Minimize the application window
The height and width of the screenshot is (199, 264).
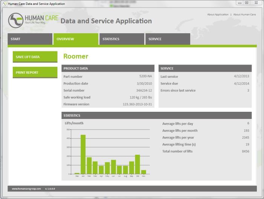[240, 3]
